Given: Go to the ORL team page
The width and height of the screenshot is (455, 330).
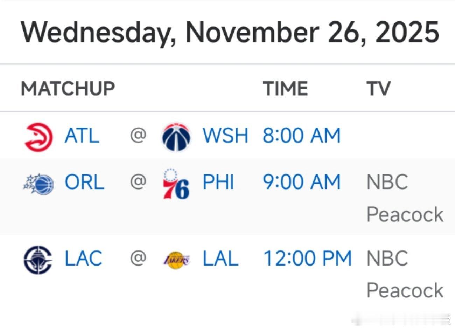Looking at the screenshot, I should [84, 182].
